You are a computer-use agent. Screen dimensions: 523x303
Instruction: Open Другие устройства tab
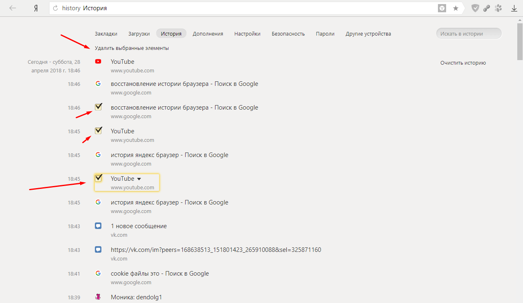click(368, 34)
